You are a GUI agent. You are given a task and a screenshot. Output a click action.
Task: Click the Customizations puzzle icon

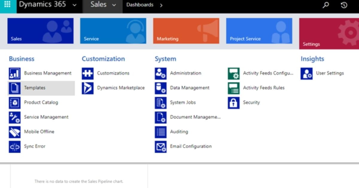(88, 73)
